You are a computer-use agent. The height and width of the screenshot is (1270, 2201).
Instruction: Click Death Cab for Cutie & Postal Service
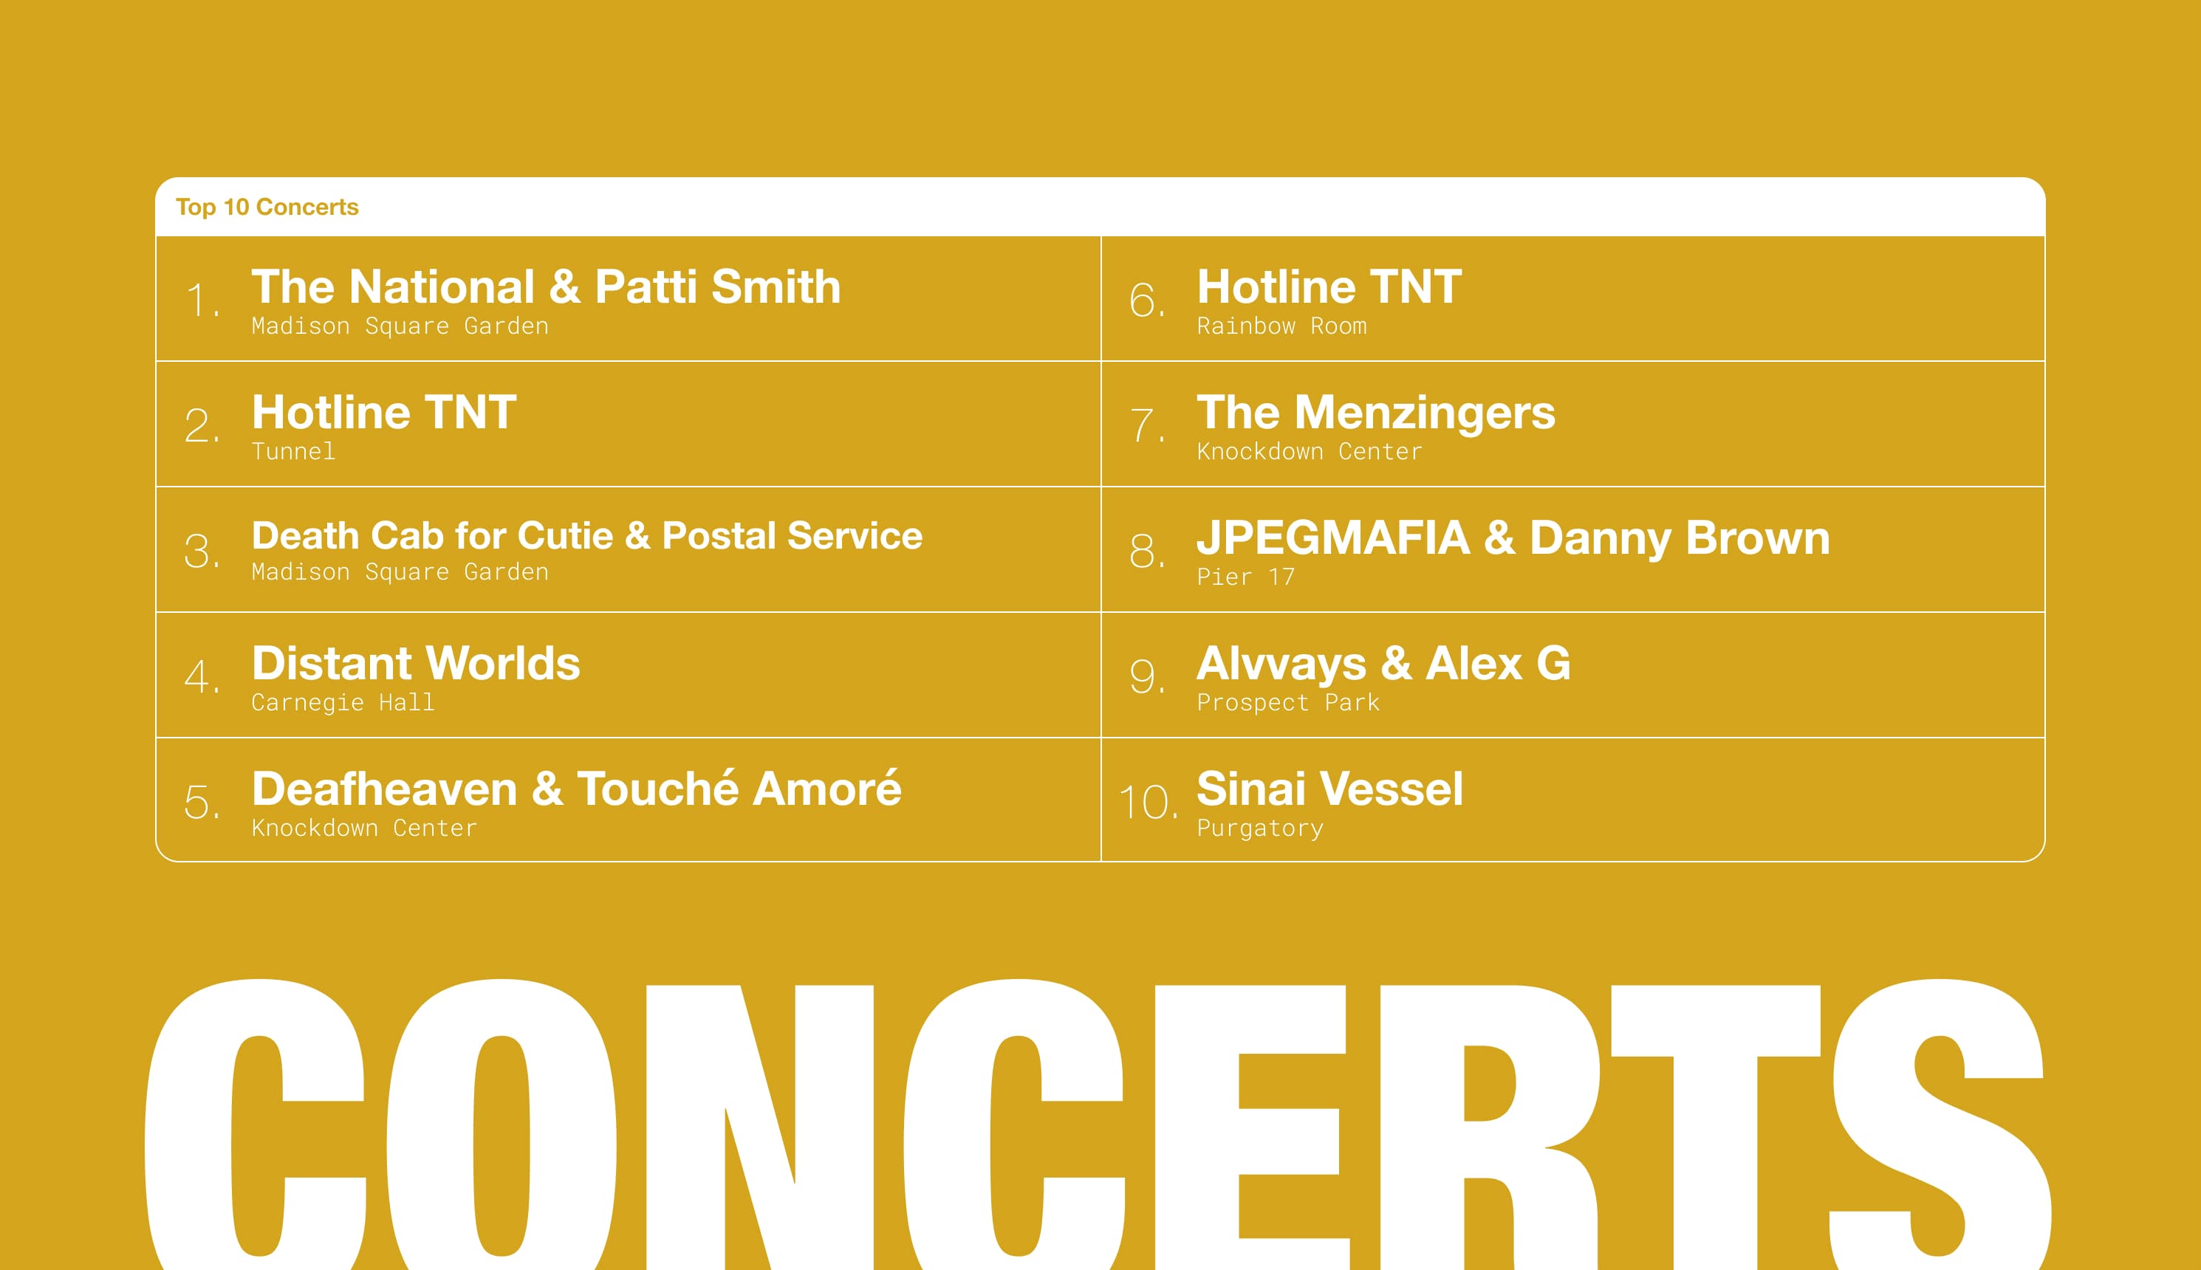click(x=587, y=535)
